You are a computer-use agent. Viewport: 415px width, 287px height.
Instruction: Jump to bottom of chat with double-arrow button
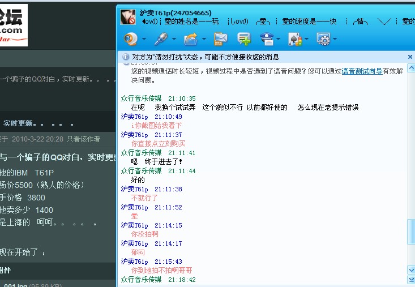[x=411, y=279]
